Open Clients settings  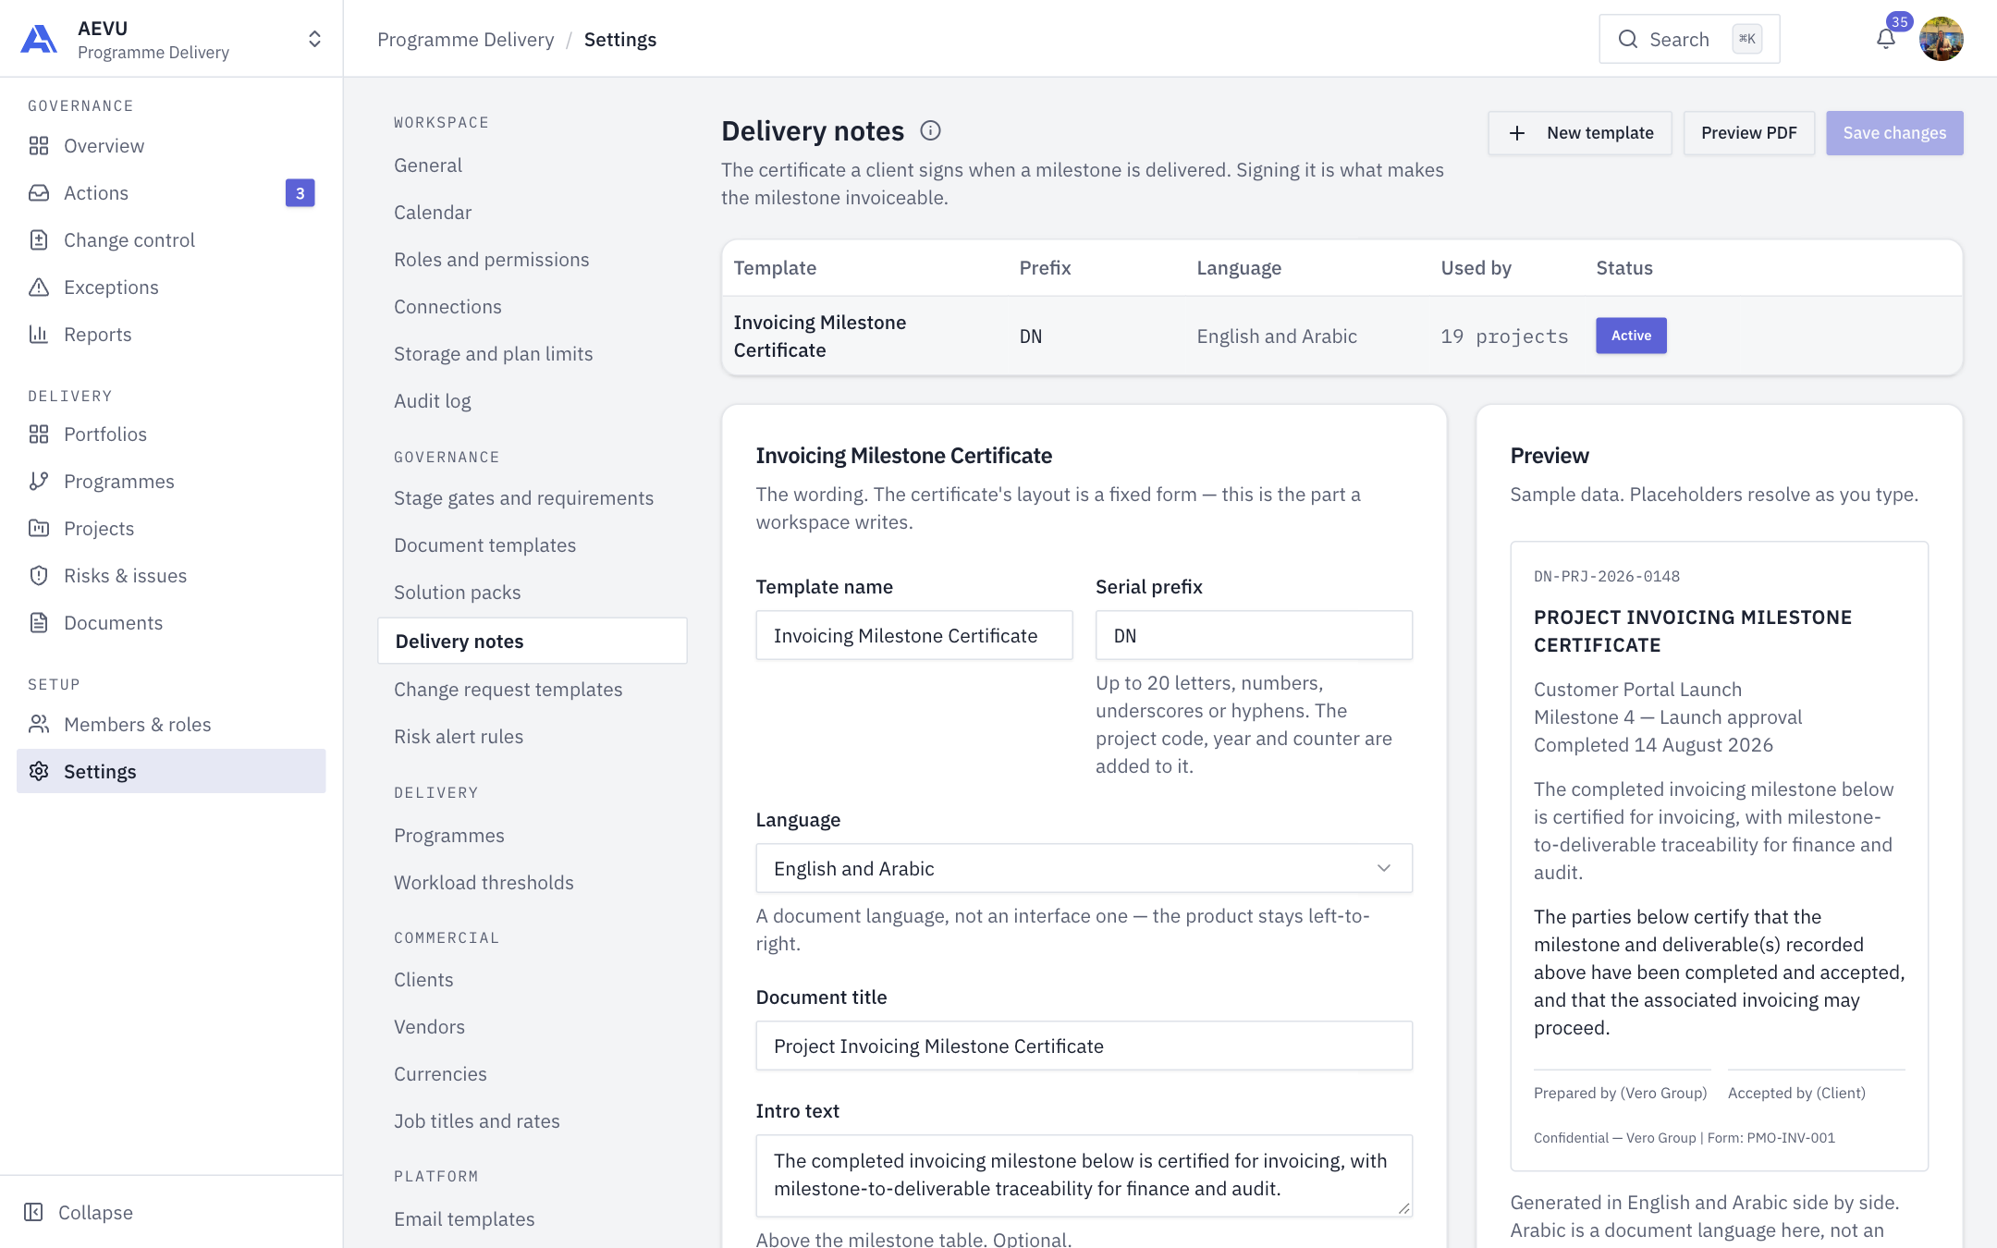click(423, 980)
